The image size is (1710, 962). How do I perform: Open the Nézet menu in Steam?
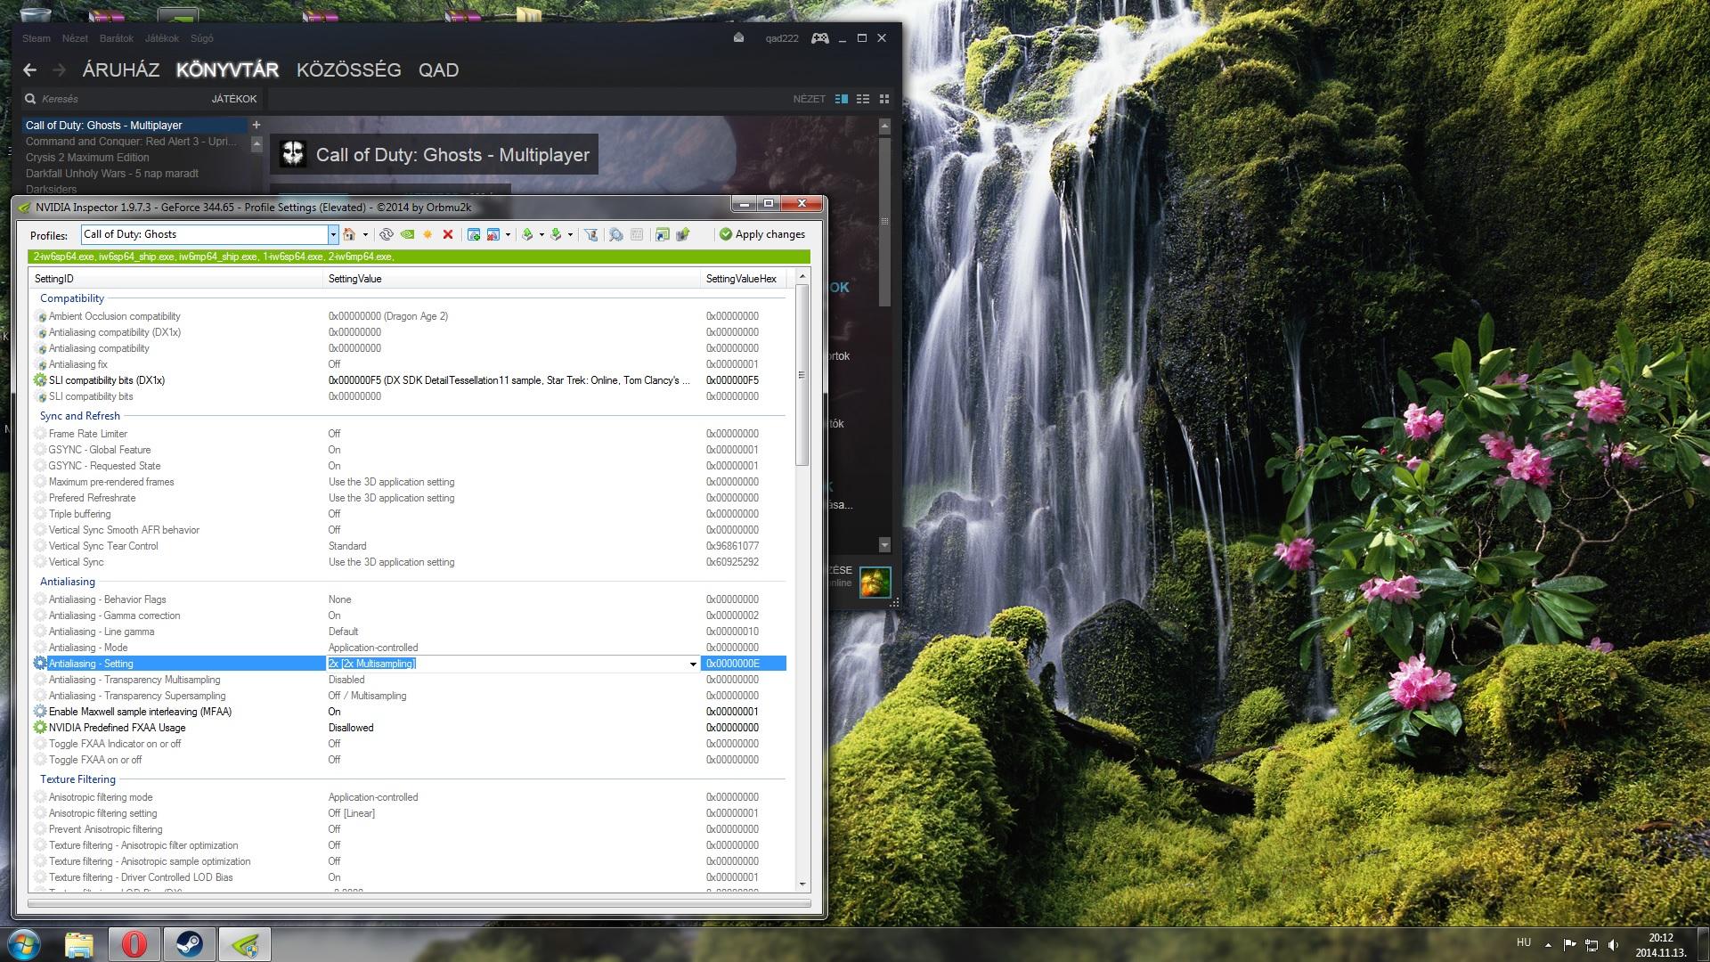point(75,38)
